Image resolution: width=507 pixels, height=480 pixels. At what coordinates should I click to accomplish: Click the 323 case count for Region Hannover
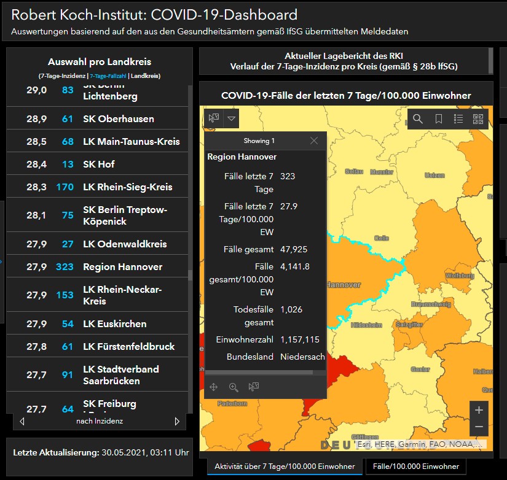[65, 266]
